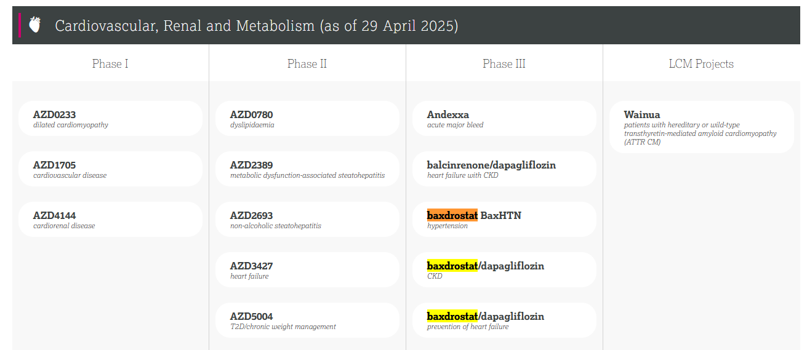Open the AZD3427 heart failure card

pyautogui.click(x=307, y=270)
